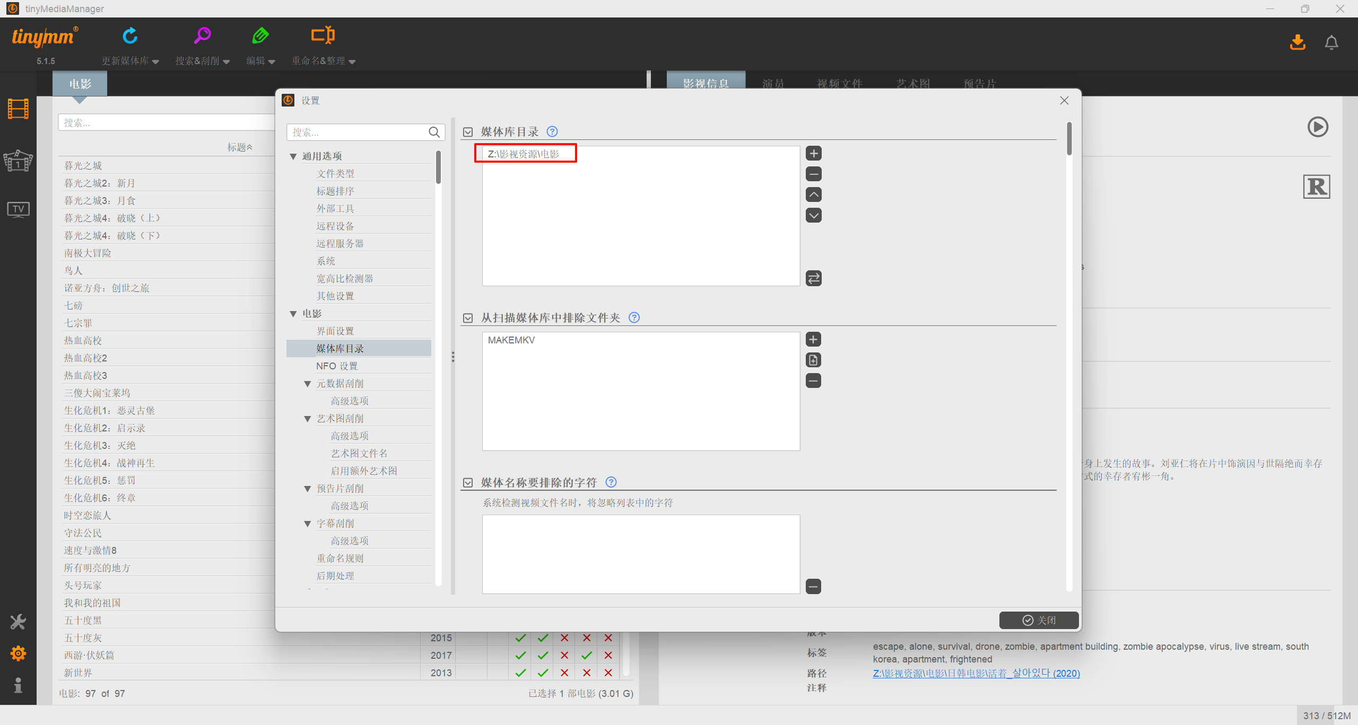The width and height of the screenshot is (1358, 725).
Task: Collapse the General options tree node
Action: coord(293,156)
